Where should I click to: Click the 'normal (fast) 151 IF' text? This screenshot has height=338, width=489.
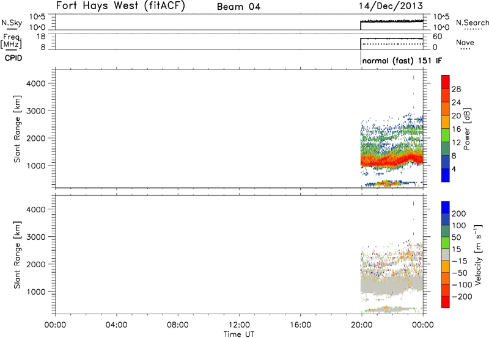(402, 60)
